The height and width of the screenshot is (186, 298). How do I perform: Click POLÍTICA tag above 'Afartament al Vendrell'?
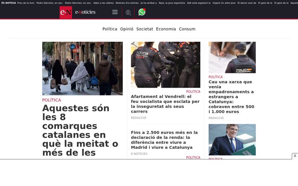[x=193, y=92]
